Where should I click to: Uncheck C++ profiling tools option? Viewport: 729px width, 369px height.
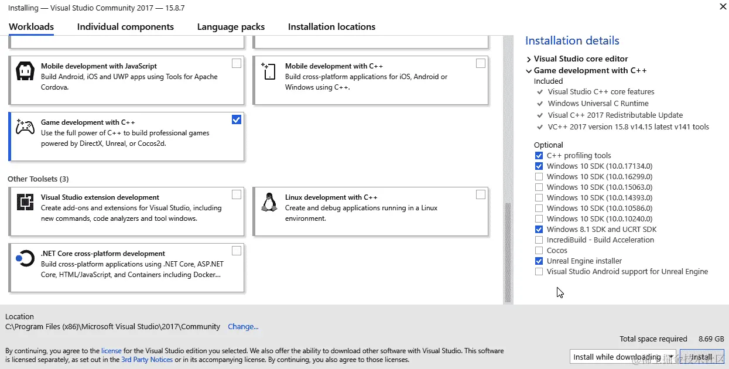coord(539,156)
